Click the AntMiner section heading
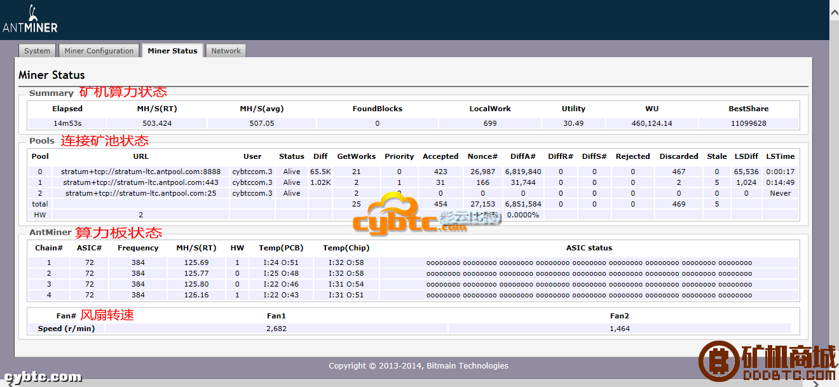This screenshot has height=387, width=839. click(50, 233)
